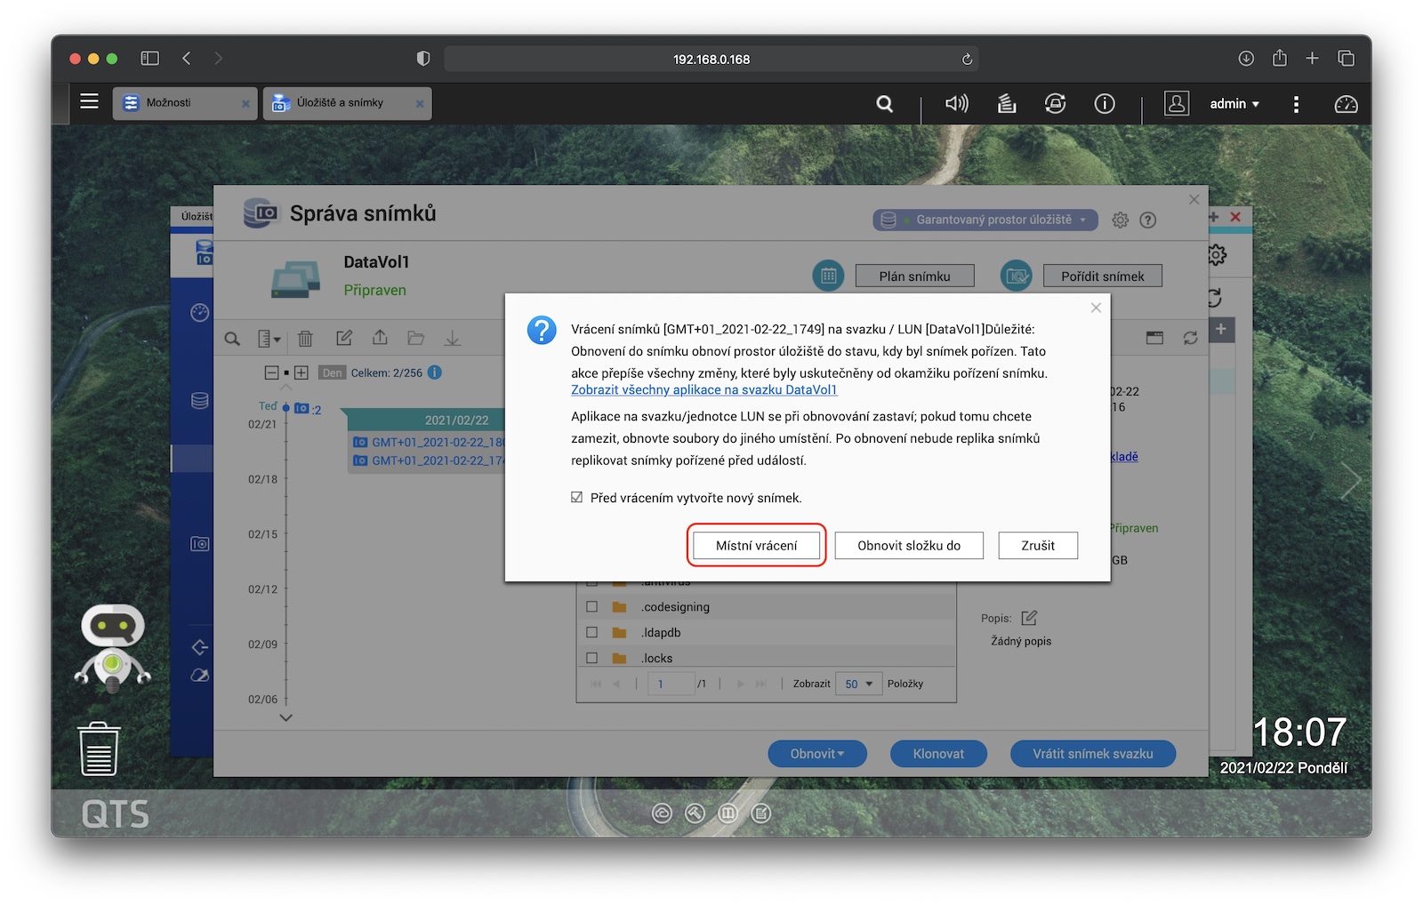Open the QTS search magnifier
The image size is (1423, 905).
point(884,103)
